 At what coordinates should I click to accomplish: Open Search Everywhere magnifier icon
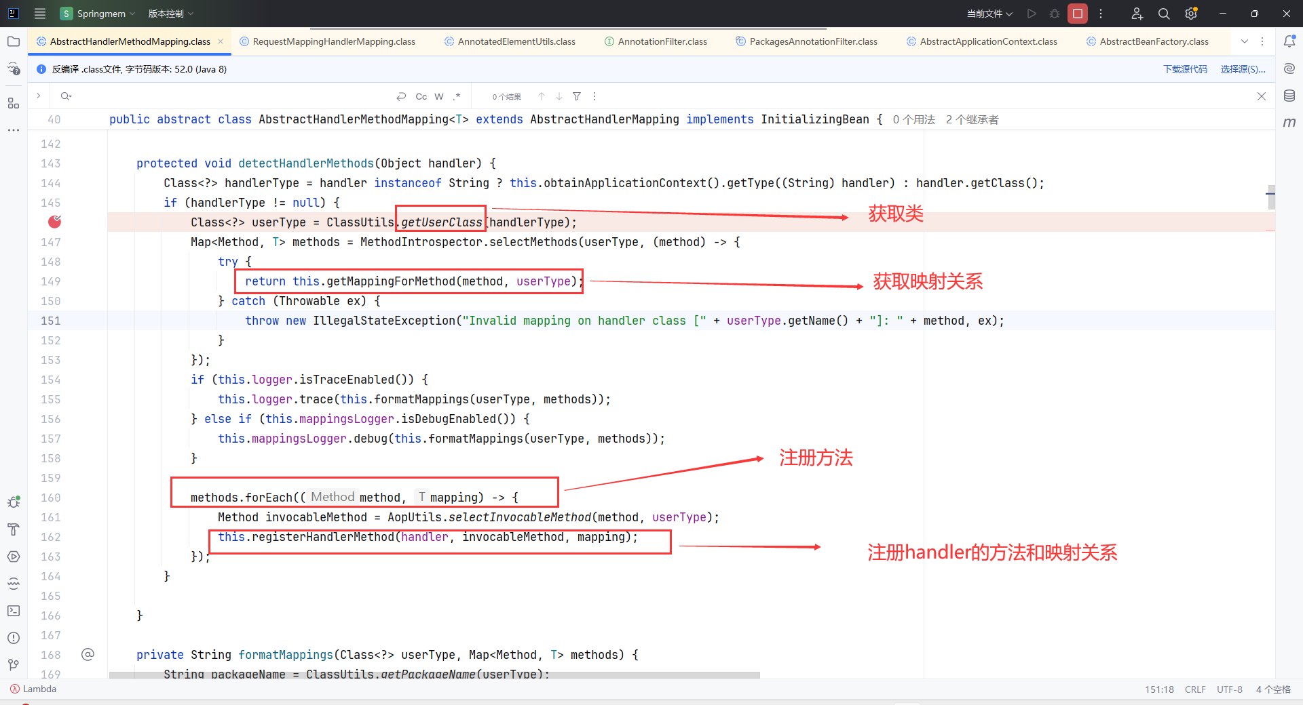tap(1164, 14)
